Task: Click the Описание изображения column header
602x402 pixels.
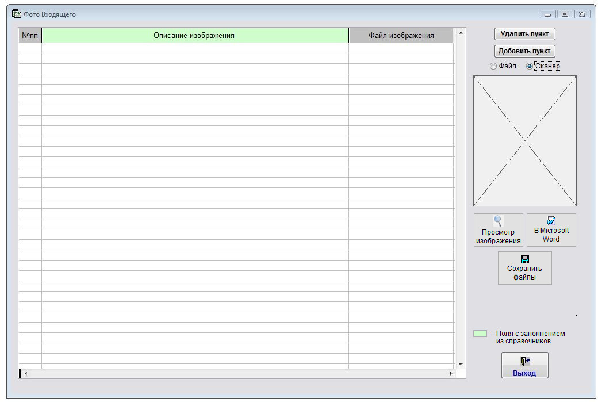Action: 195,35
